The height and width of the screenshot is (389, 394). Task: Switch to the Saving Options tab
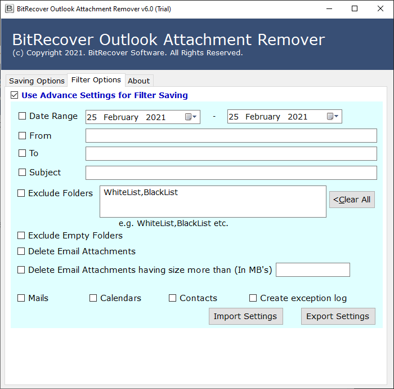[x=37, y=81]
